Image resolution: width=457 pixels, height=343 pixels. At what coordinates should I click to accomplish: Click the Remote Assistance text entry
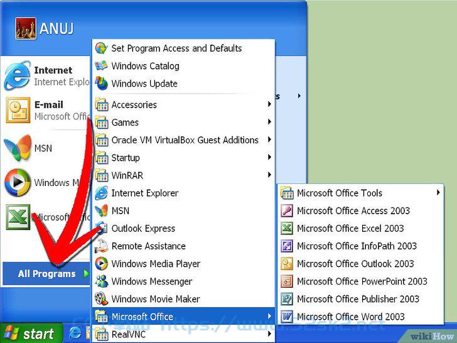coord(148,246)
